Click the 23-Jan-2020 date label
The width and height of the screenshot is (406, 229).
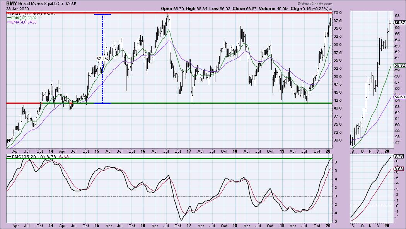click(17, 8)
